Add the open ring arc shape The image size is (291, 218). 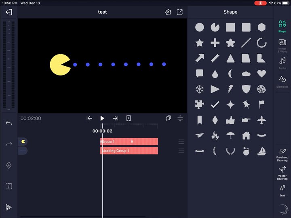pos(261,43)
